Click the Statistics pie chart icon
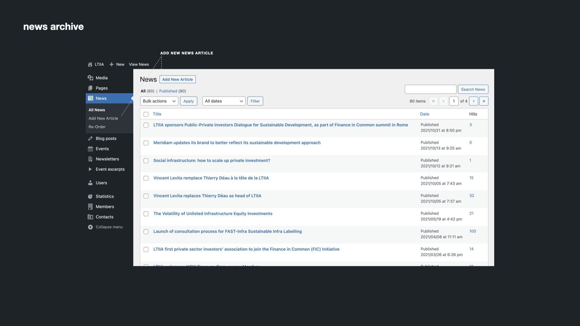580x326 pixels. pos(90,197)
